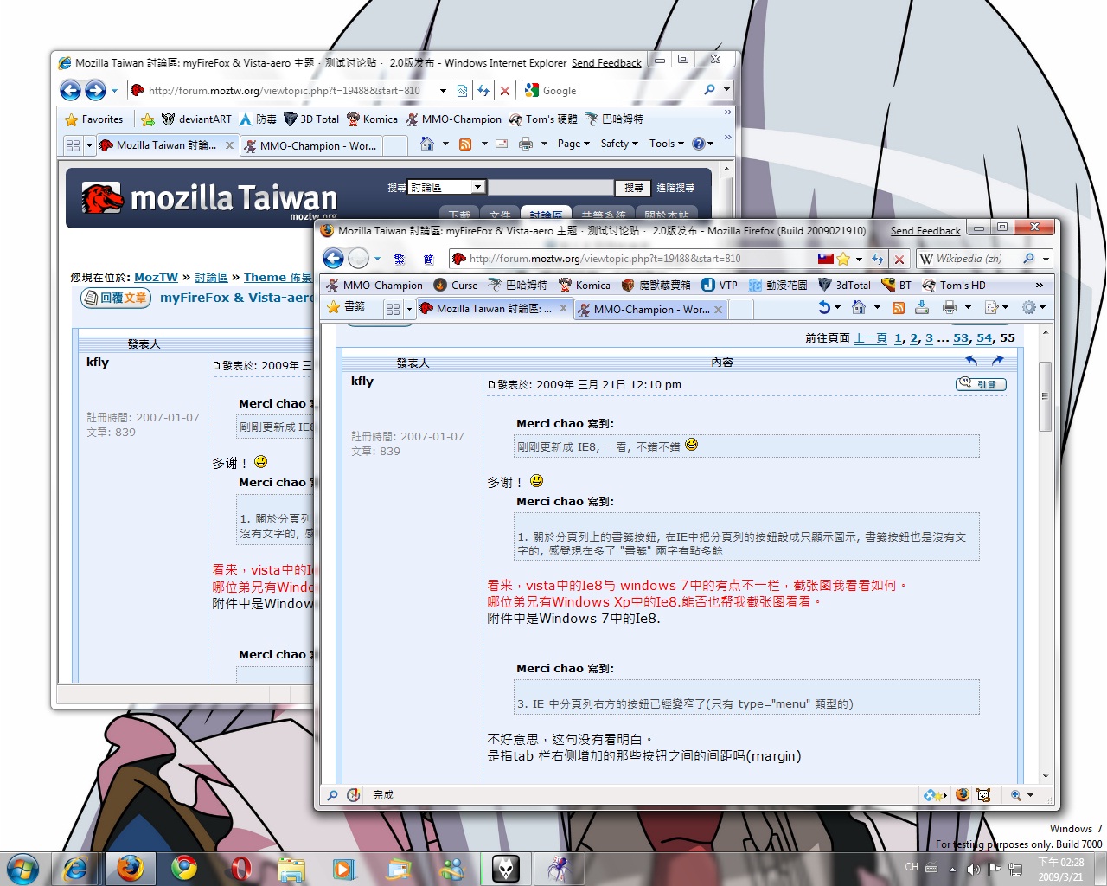Viewport: 1107px width, 886px height.
Task: Click the Firefox address bar URL field
Action: tap(642, 259)
